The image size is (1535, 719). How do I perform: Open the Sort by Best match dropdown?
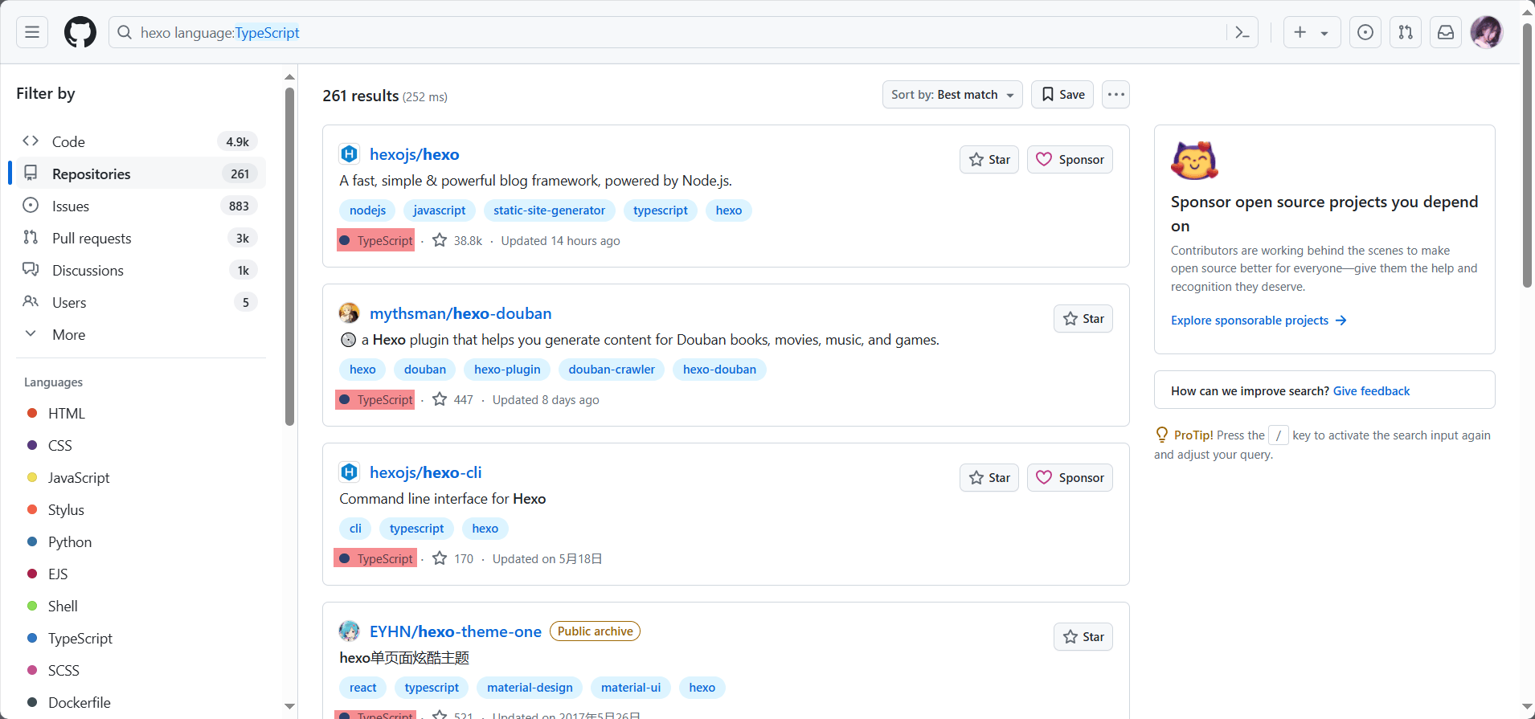(x=952, y=95)
